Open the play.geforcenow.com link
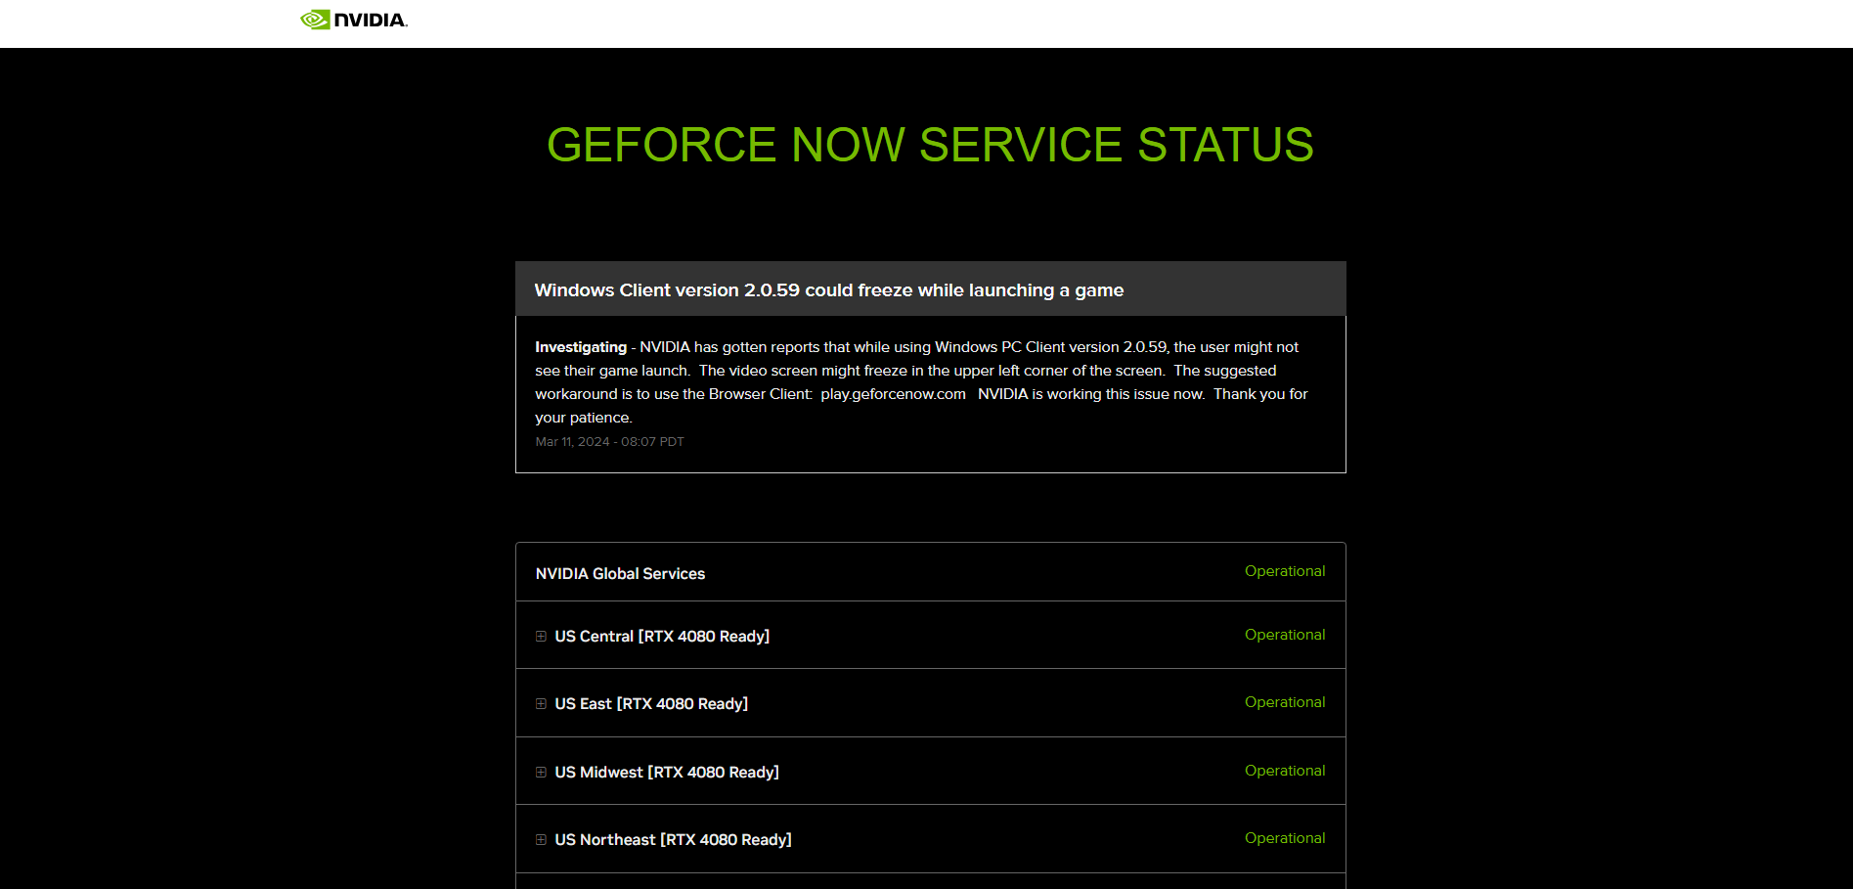1853x889 pixels. (893, 393)
